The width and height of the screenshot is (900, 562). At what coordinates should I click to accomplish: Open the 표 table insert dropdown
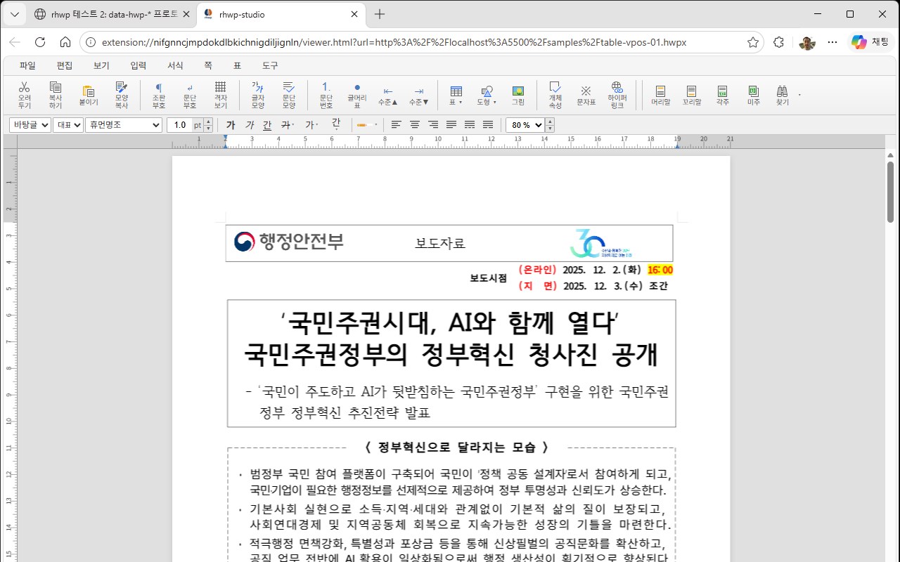point(456,95)
